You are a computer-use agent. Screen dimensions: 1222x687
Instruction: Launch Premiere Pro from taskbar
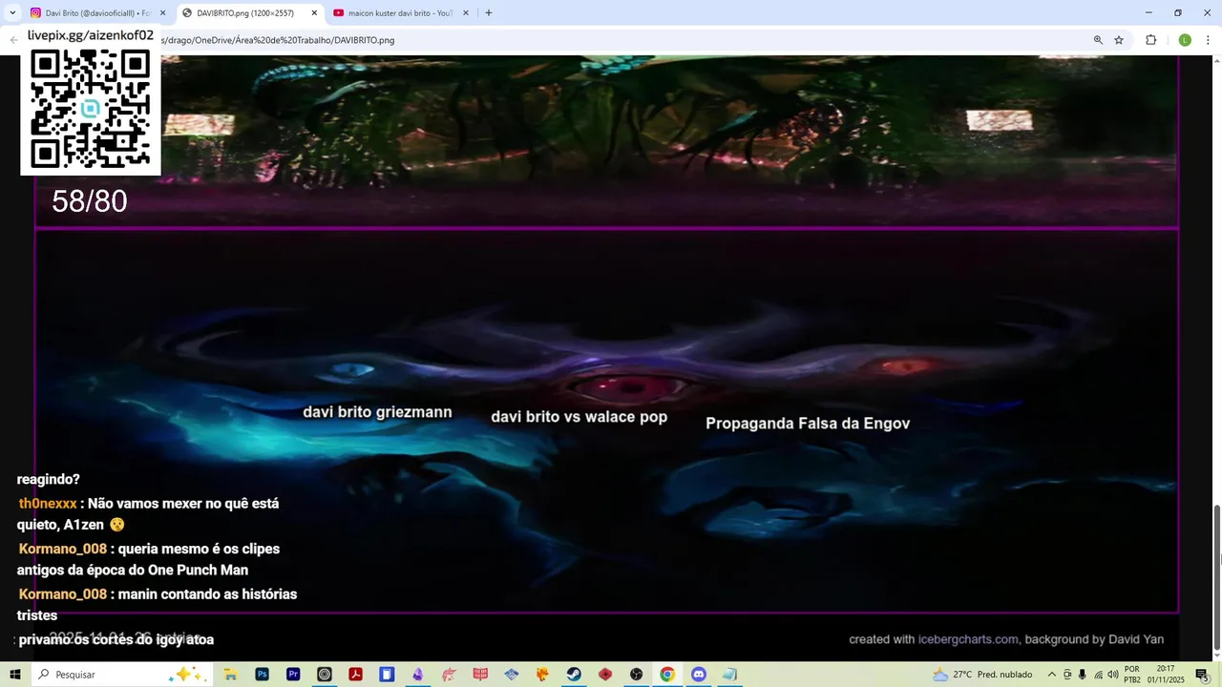293,675
